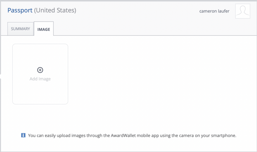257x152 pixels.
Task: Click the plus inside the image placeholder
Action: click(40, 70)
